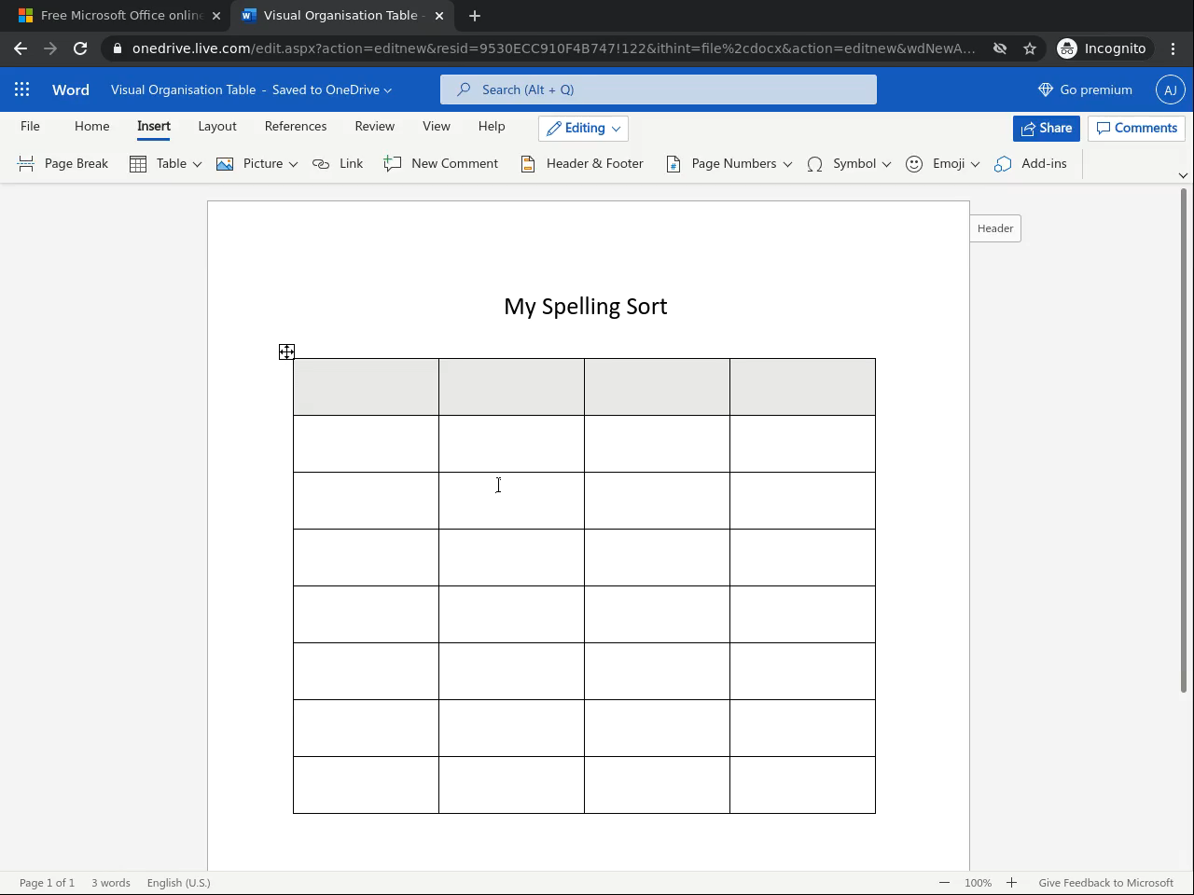Bookmark this page with the star icon

(1030, 48)
